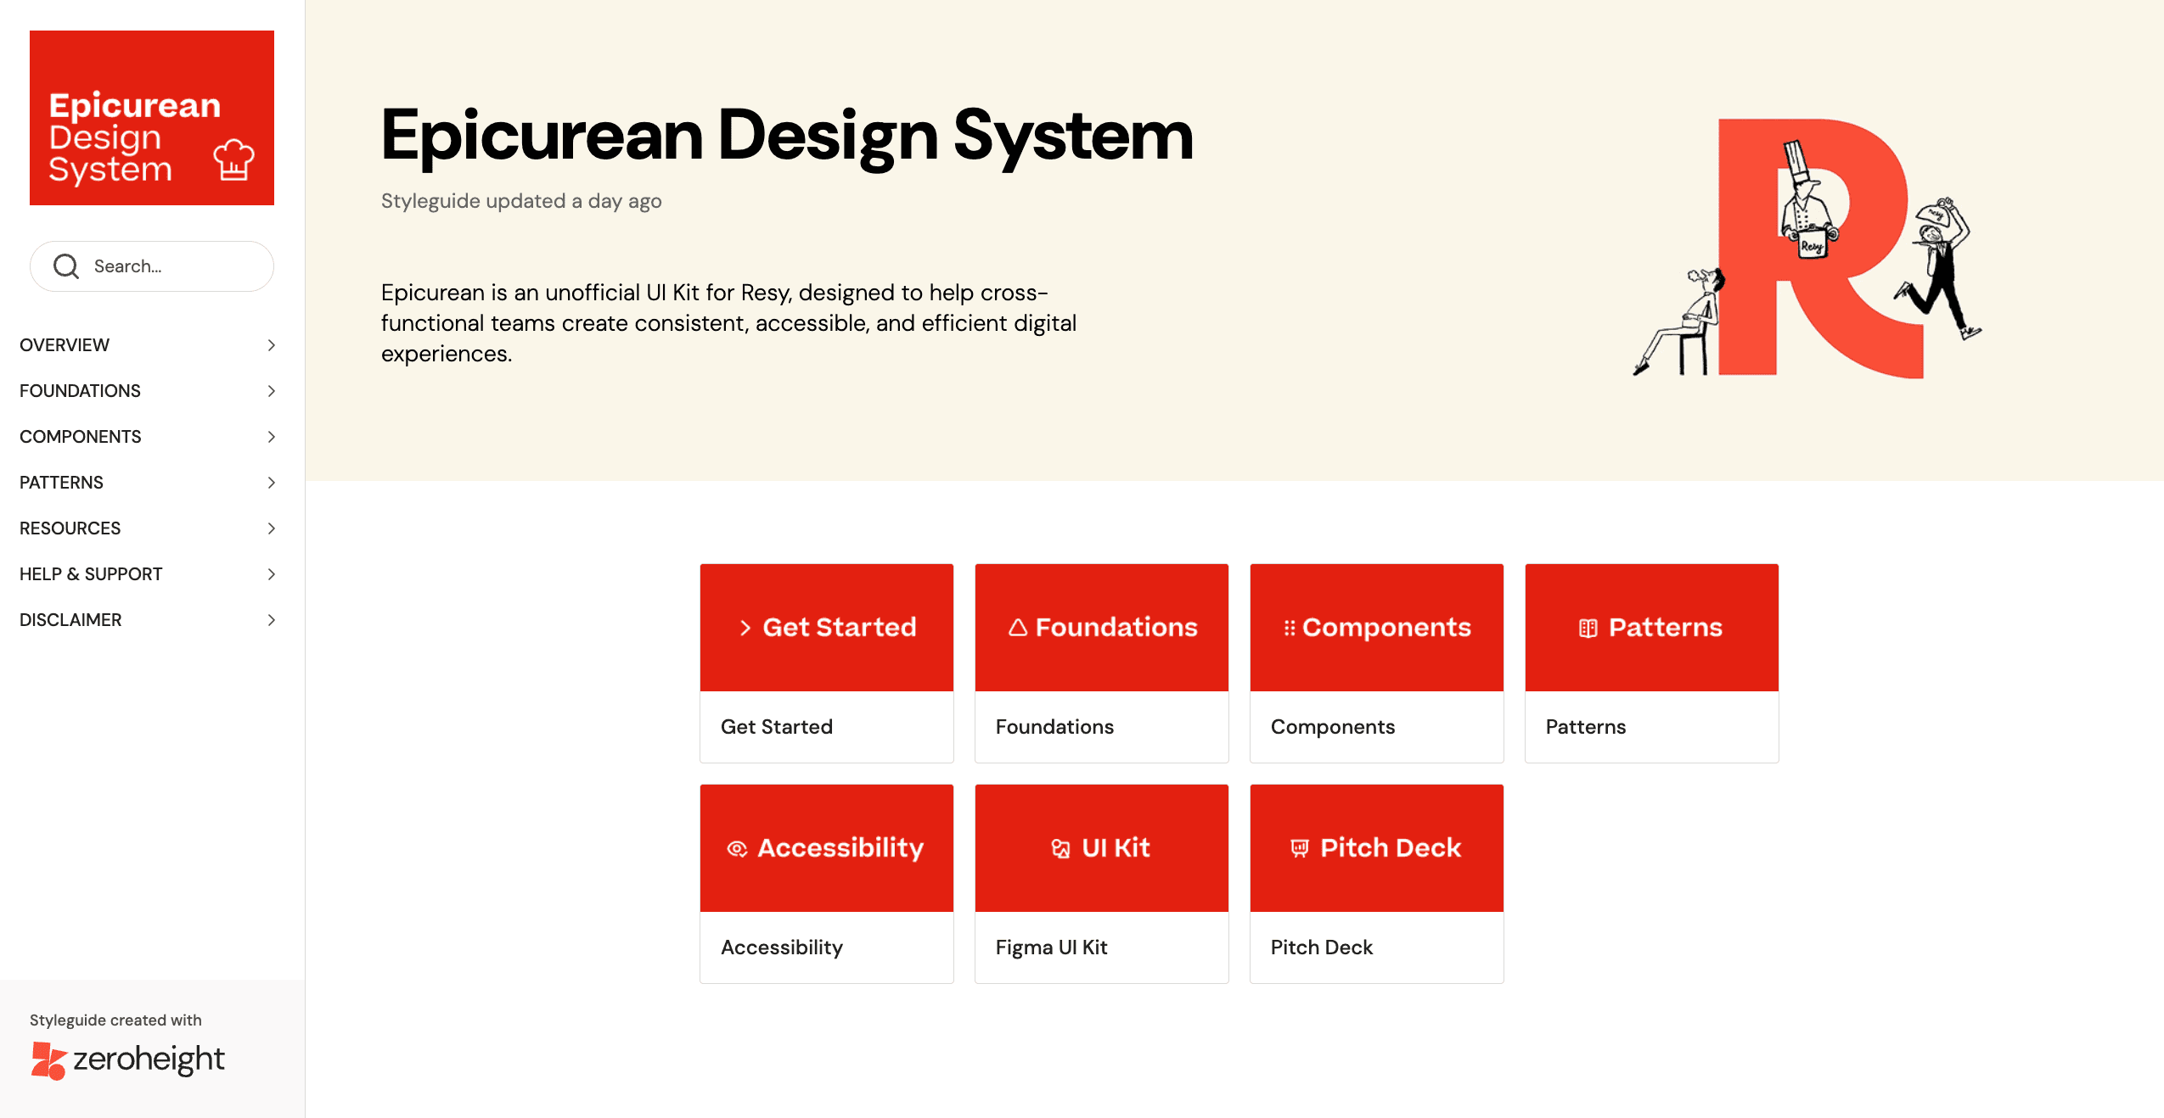Click the triangle icon on Foundations tile
The width and height of the screenshot is (2164, 1118).
pos(1017,628)
